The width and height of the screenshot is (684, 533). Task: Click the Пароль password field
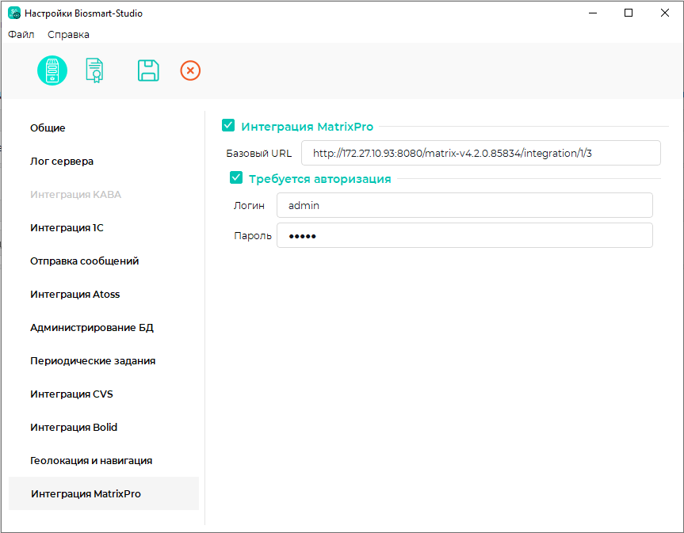pyautogui.click(x=464, y=236)
